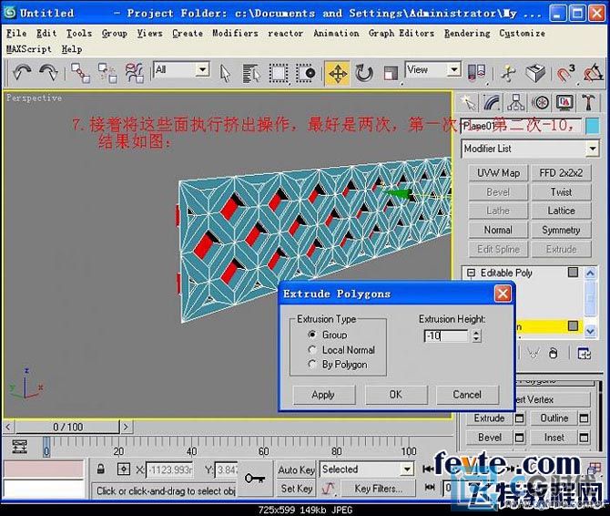Image resolution: width=610 pixels, height=516 pixels.
Task: Select the By Polygon extrusion type
Action: [x=337, y=365]
